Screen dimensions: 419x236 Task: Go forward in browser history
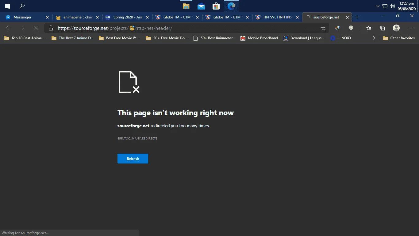(x=22, y=28)
